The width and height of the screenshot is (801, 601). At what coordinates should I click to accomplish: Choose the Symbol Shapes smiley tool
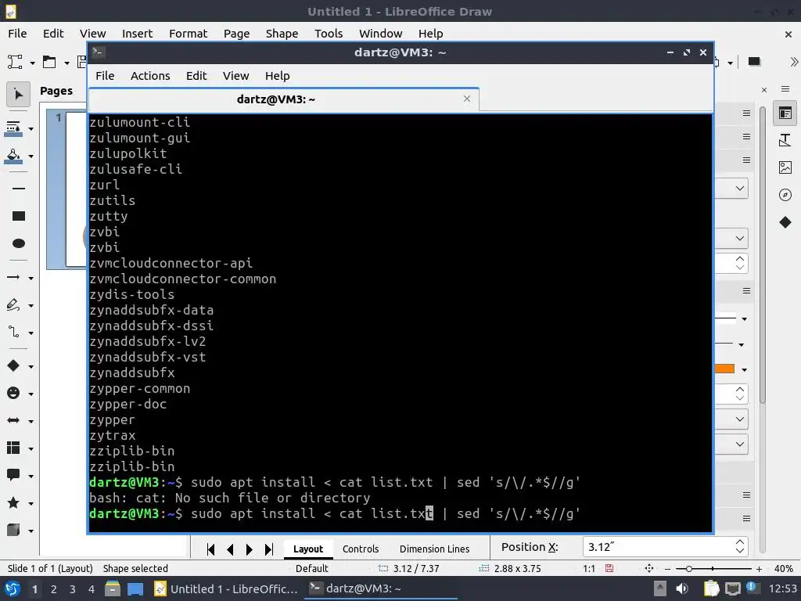coord(13,393)
